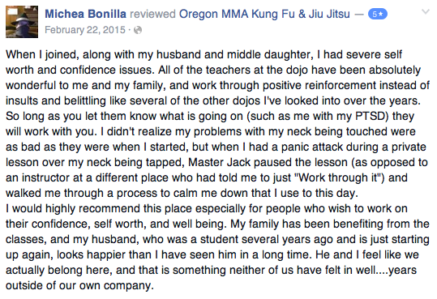Open Michea Bonilla's profile name link

(86, 14)
